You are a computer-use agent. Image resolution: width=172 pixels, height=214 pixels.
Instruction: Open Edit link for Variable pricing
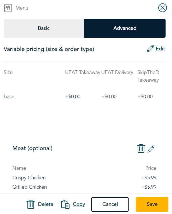[x=160, y=49]
